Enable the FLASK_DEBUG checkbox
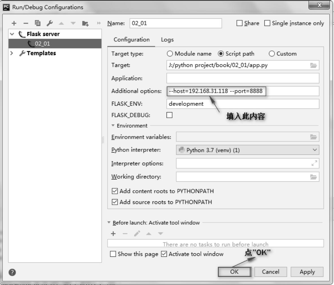Viewport: 334px width, 285px height. point(169,115)
